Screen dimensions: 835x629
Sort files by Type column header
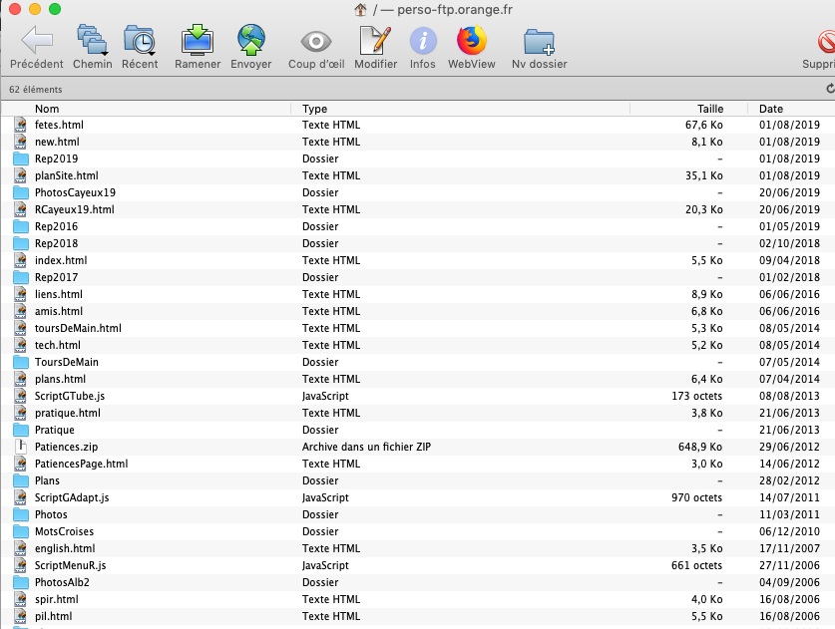[314, 109]
